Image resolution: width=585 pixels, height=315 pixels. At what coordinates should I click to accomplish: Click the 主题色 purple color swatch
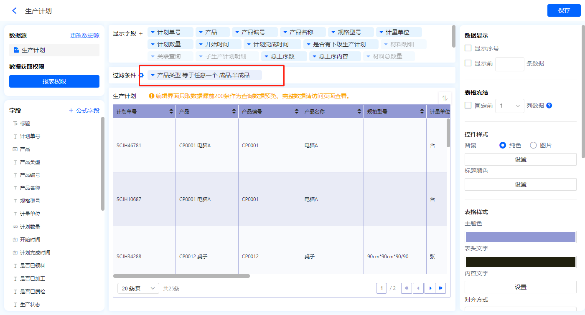coord(520,237)
